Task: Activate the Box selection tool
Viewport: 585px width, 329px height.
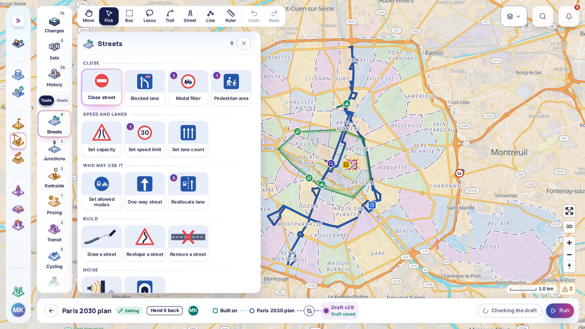Action: point(129,16)
